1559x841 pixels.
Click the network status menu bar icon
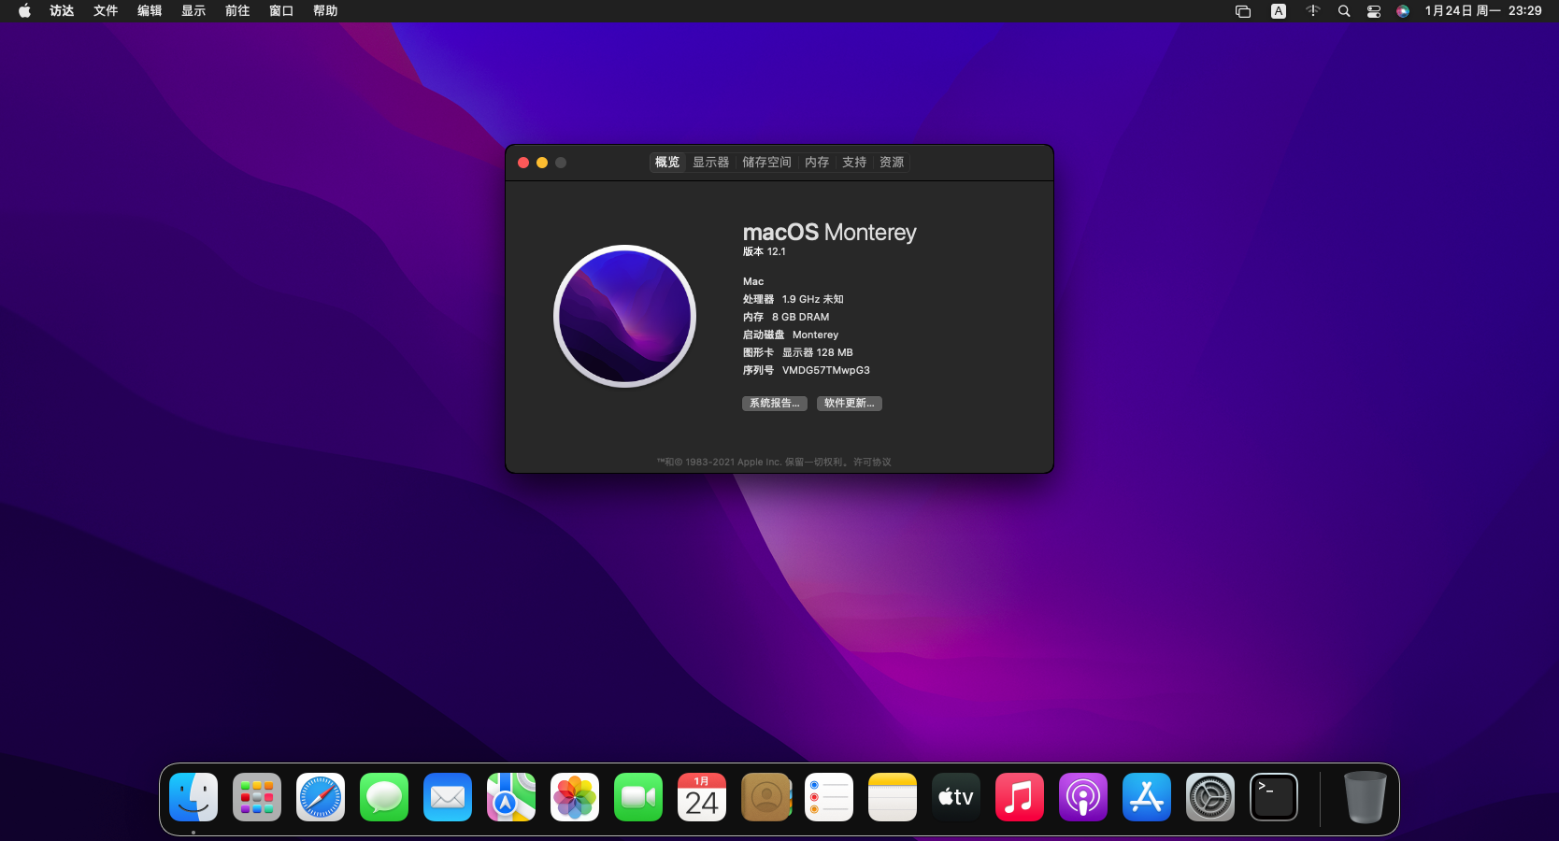coord(1313,11)
